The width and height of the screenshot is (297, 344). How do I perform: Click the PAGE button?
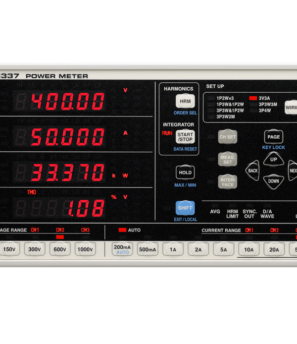[274, 137]
